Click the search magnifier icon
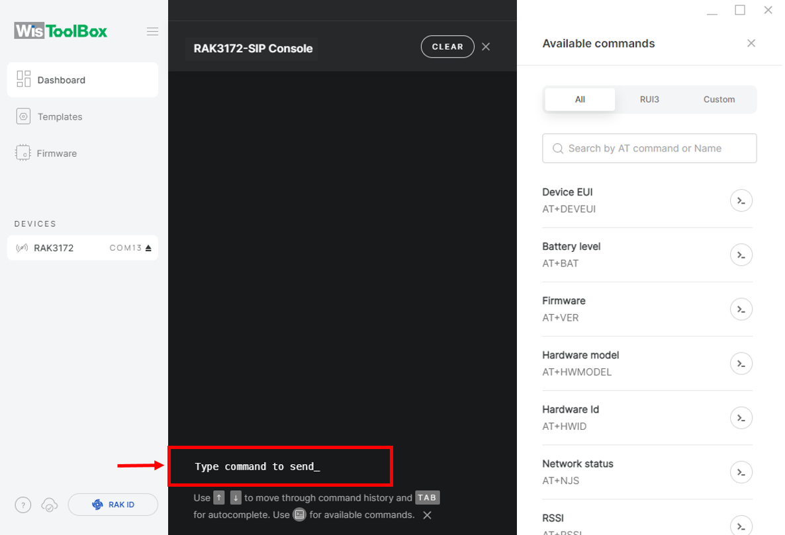785x535 pixels. click(x=558, y=149)
